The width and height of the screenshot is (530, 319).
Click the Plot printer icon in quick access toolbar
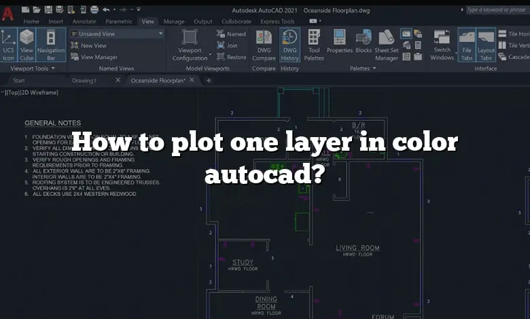[94, 10]
